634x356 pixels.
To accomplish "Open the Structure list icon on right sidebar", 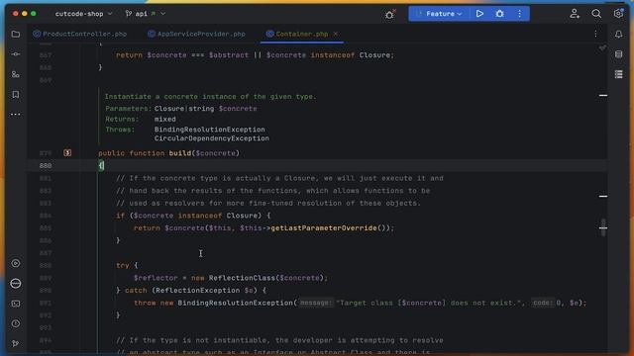I will (618, 74).
